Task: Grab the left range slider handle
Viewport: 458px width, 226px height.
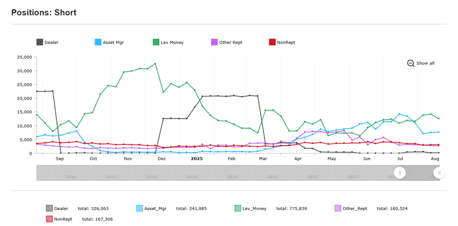Action: click(x=400, y=173)
